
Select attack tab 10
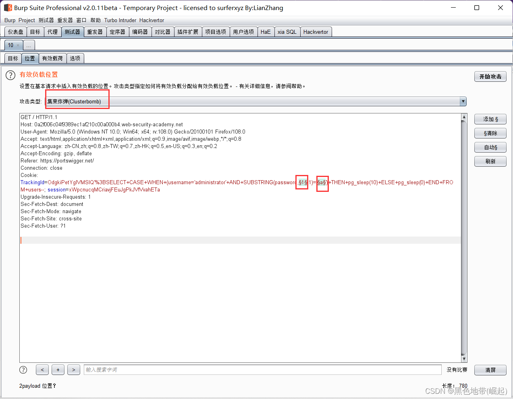click(x=11, y=45)
